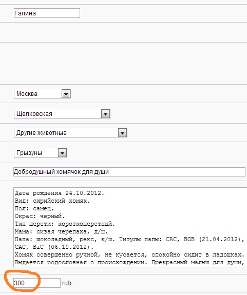Image resolution: width=247 pixels, height=295 pixels.
Task: Click the line starting 'Папа: шоколадный, рекс'
Action: click(x=129, y=240)
